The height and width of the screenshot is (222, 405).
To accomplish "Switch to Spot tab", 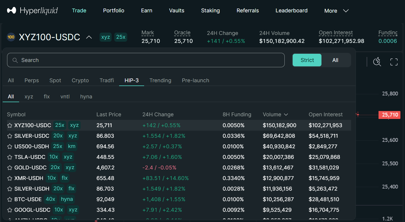I will [x=55, y=80].
